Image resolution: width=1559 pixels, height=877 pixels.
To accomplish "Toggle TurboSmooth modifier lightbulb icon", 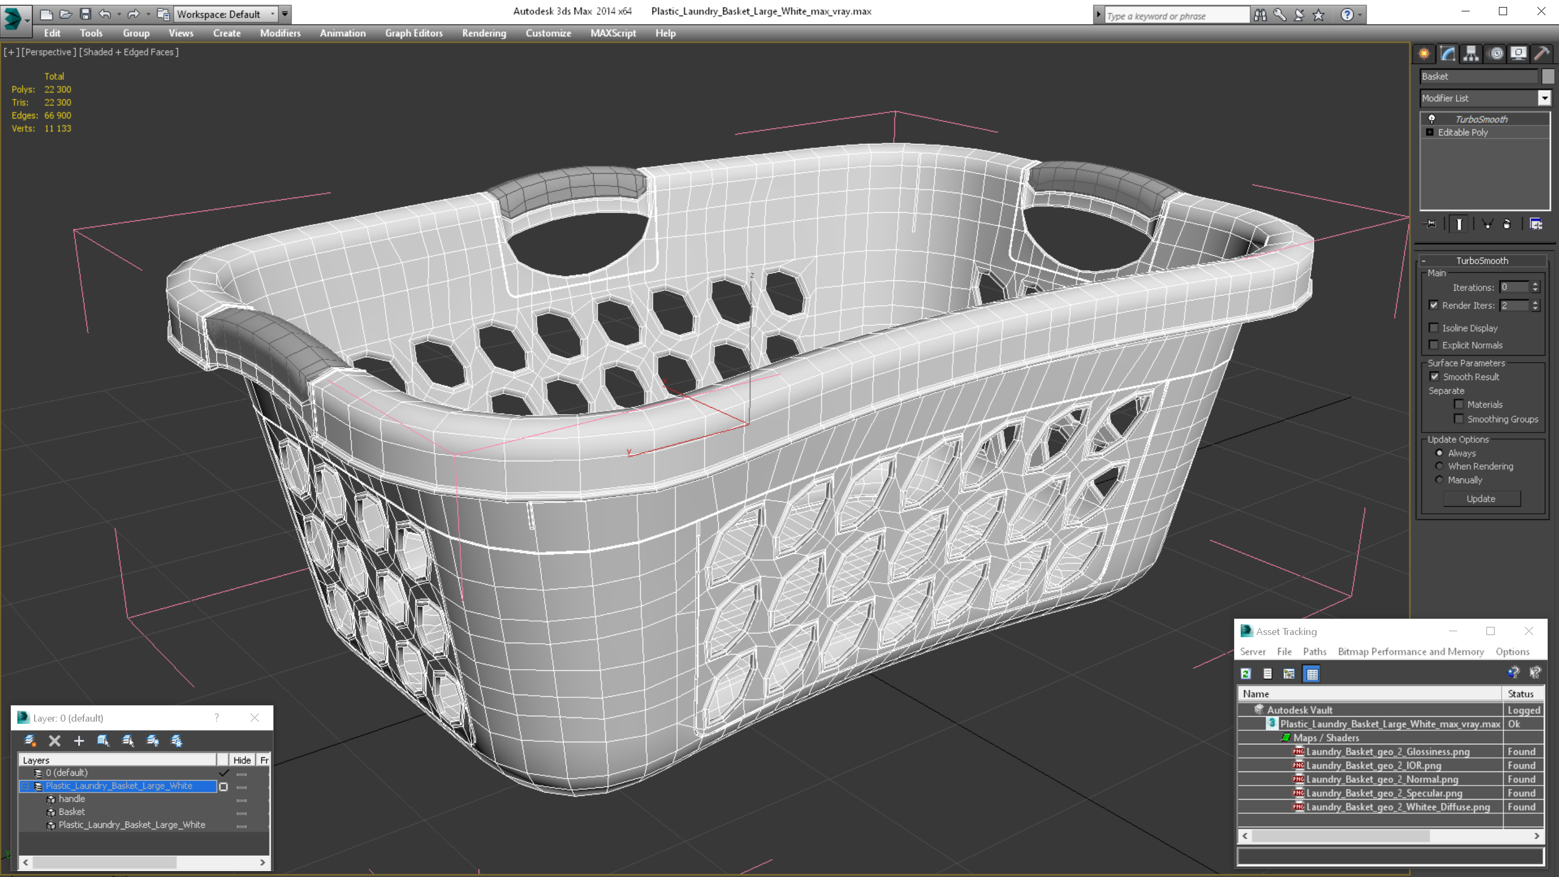I will pyautogui.click(x=1432, y=119).
